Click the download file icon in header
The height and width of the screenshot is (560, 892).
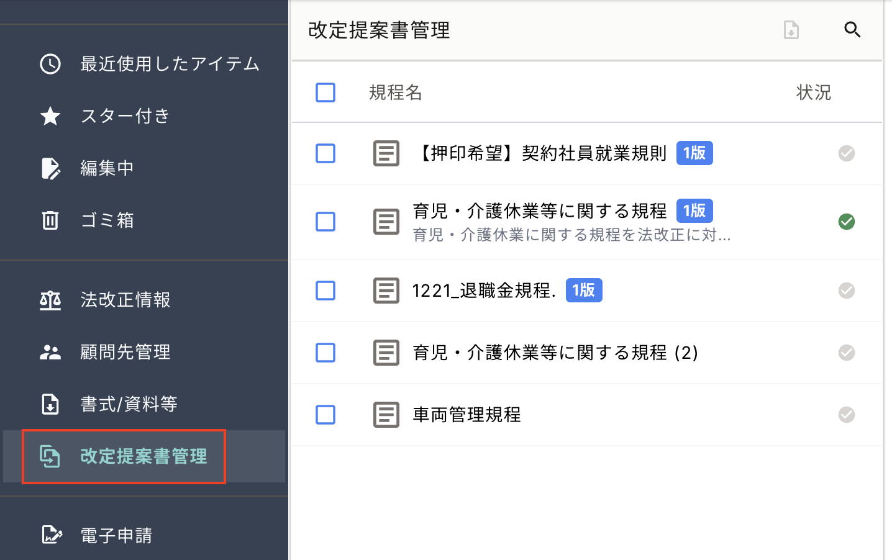(791, 30)
